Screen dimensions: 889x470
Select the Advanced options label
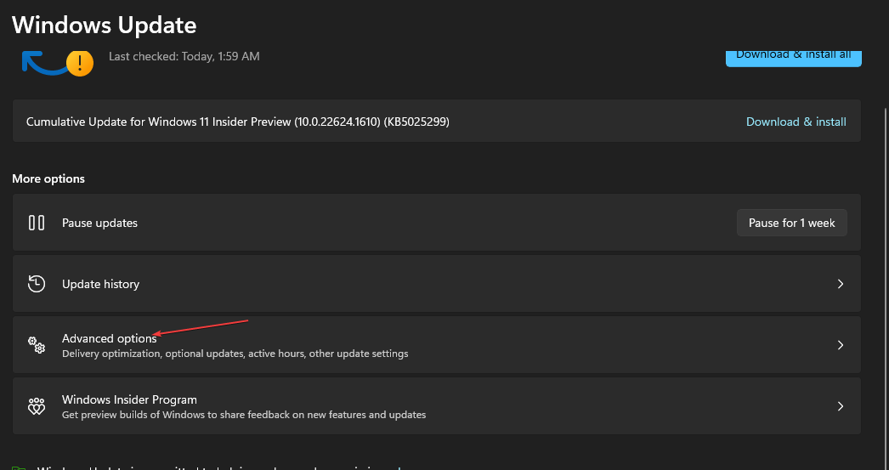109,338
